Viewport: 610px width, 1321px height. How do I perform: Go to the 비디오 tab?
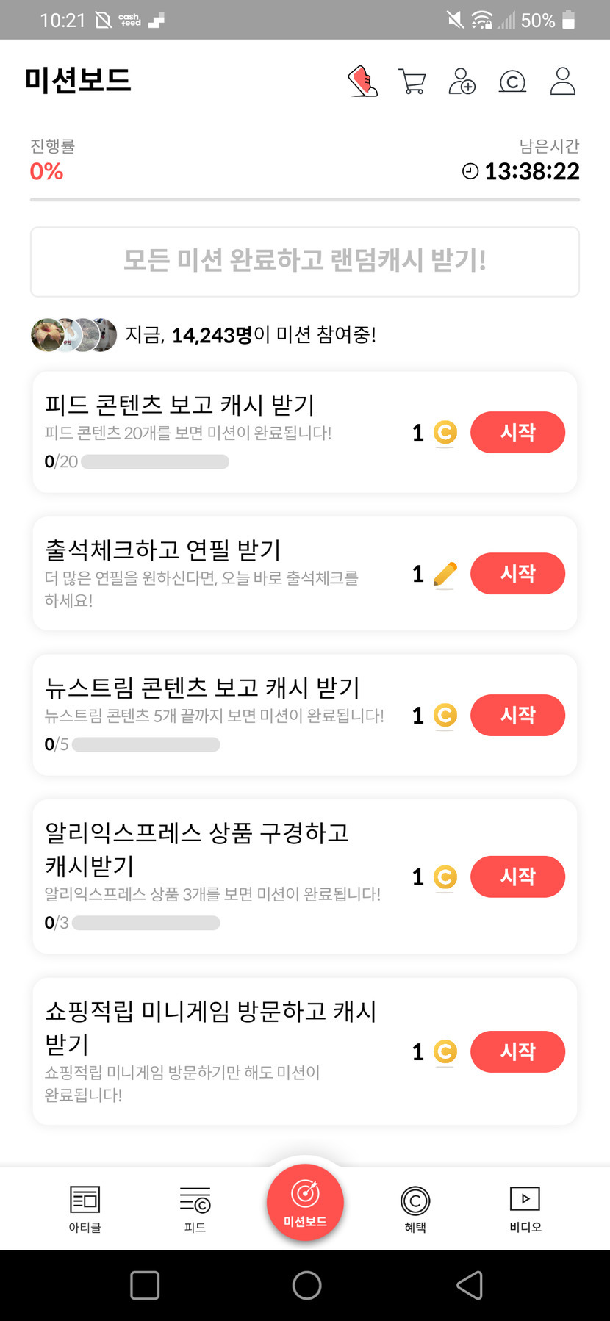(525, 1208)
